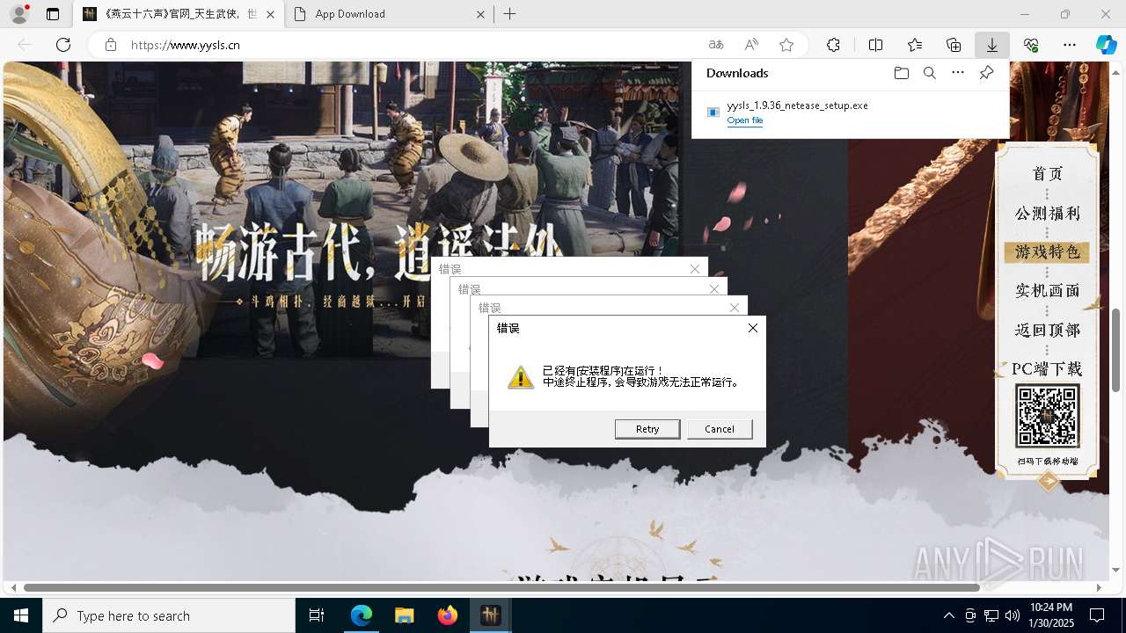Click Cancel in the error dialog

[x=720, y=429]
